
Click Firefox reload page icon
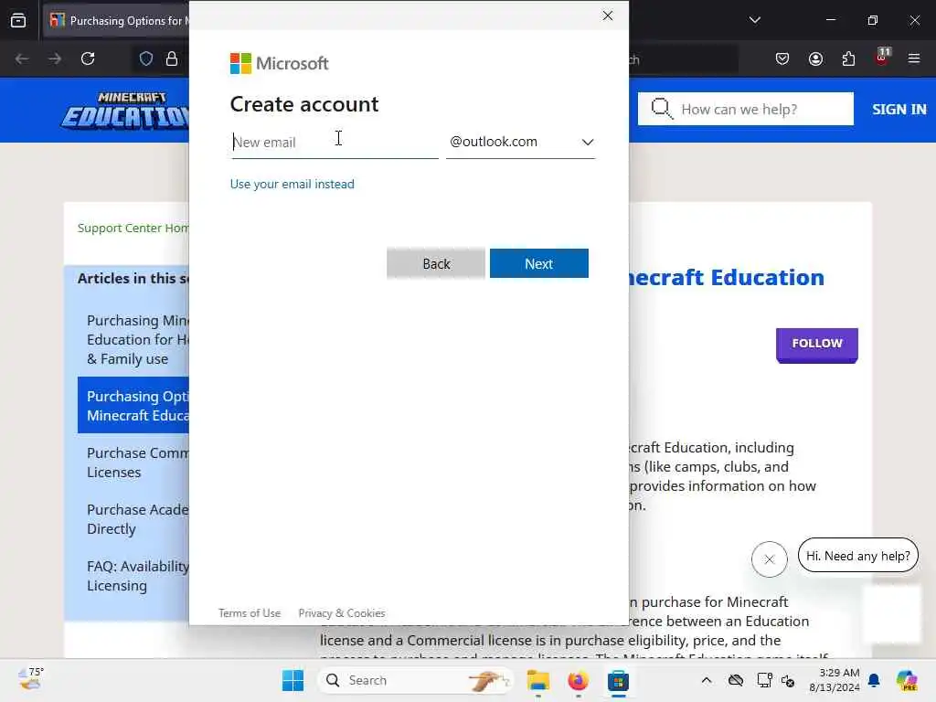click(88, 58)
